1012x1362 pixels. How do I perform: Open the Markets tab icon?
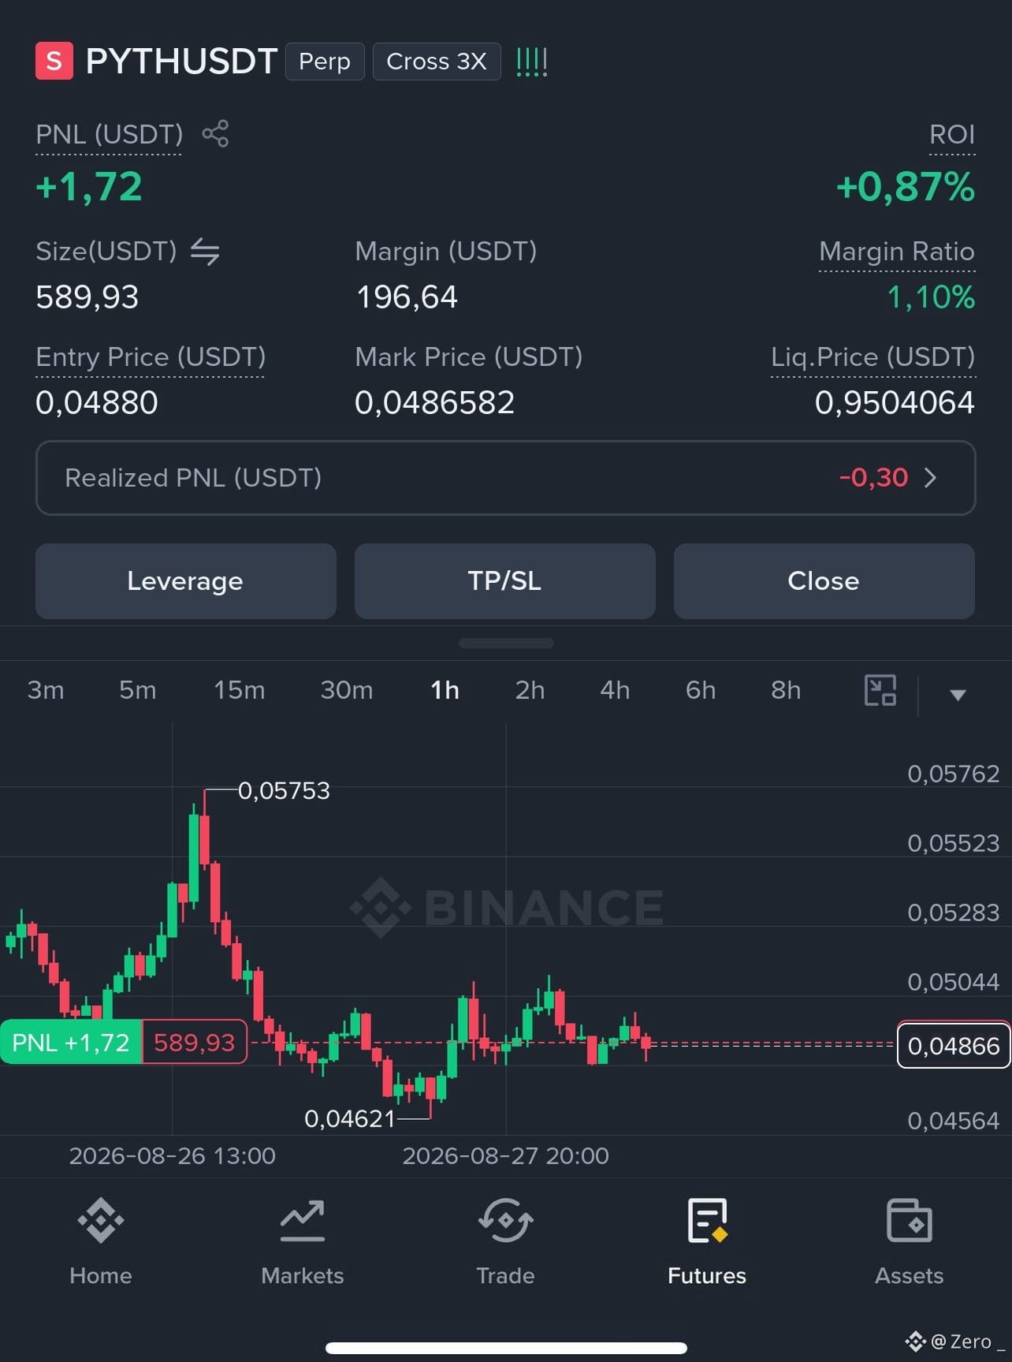[303, 1220]
